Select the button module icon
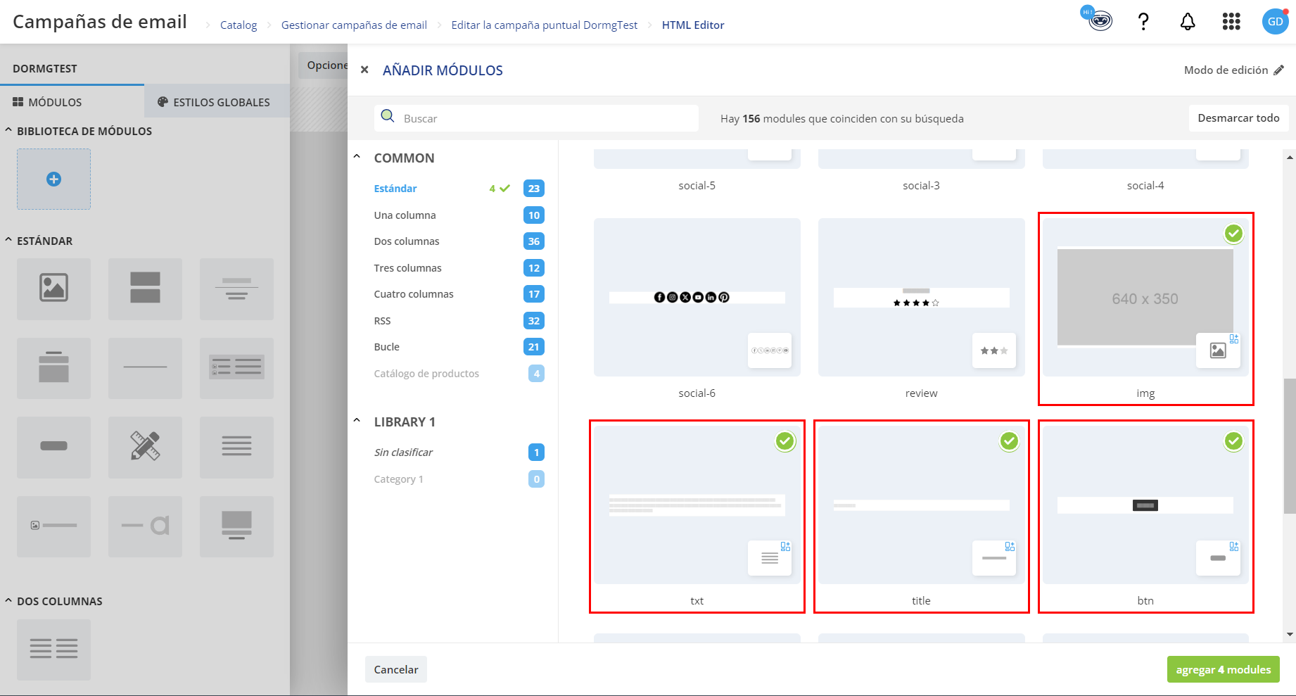 (x=53, y=447)
